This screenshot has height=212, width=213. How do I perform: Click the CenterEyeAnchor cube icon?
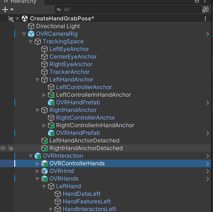(44, 57)
